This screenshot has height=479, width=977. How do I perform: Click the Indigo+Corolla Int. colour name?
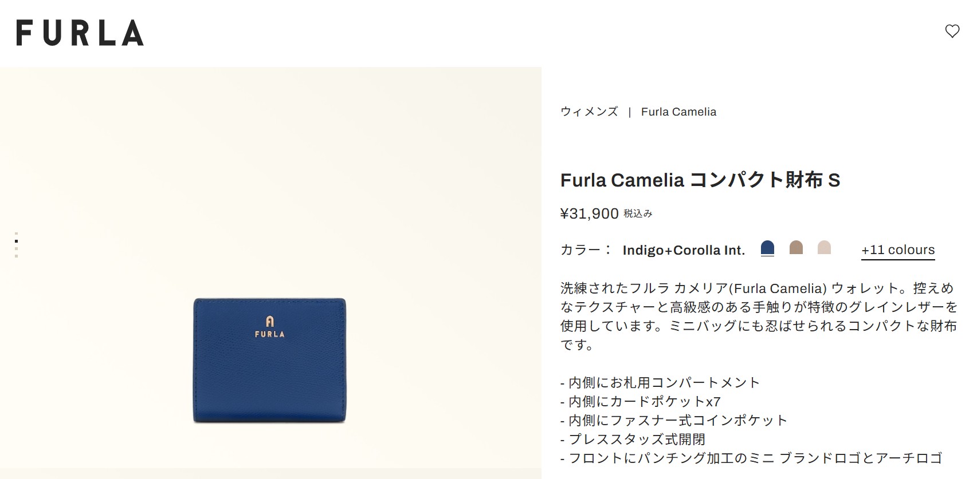[684, 251]
